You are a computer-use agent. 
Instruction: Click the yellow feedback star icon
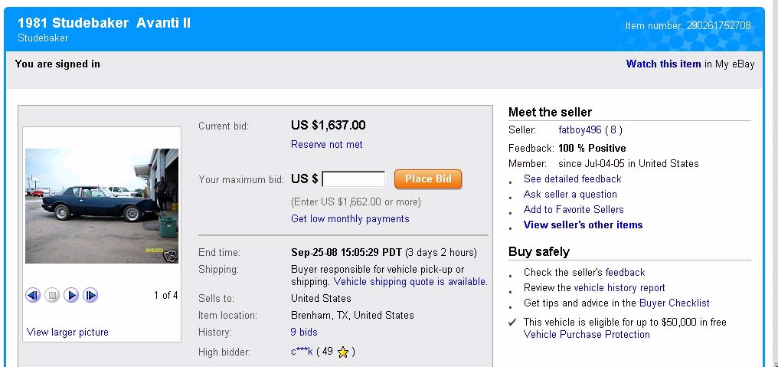point(343,352)
